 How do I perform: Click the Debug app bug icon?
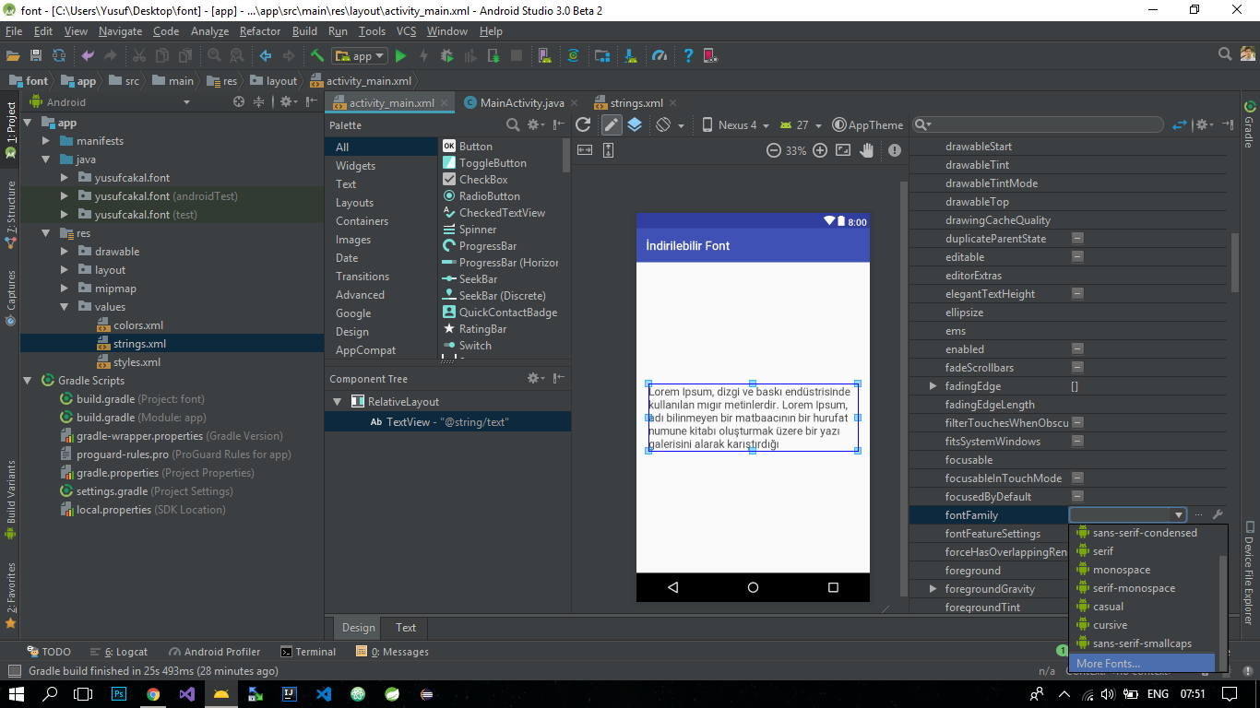pos(446,56)
